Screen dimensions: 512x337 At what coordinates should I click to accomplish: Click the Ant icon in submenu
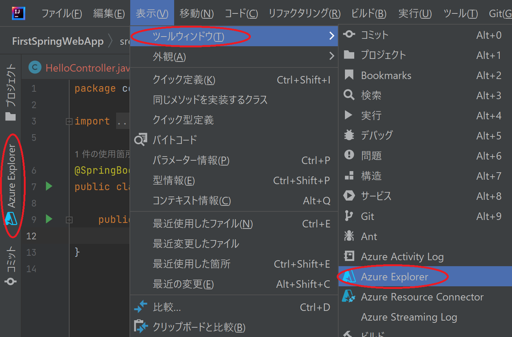pyautogui.click(x=349, y=236)
